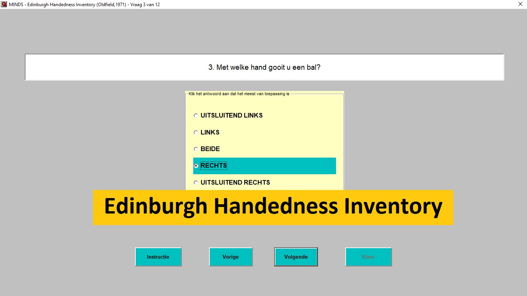Viewport: 527px width, 296px height.
Task: Go back using the Vorige button
Action: click(x=231, y=257)
